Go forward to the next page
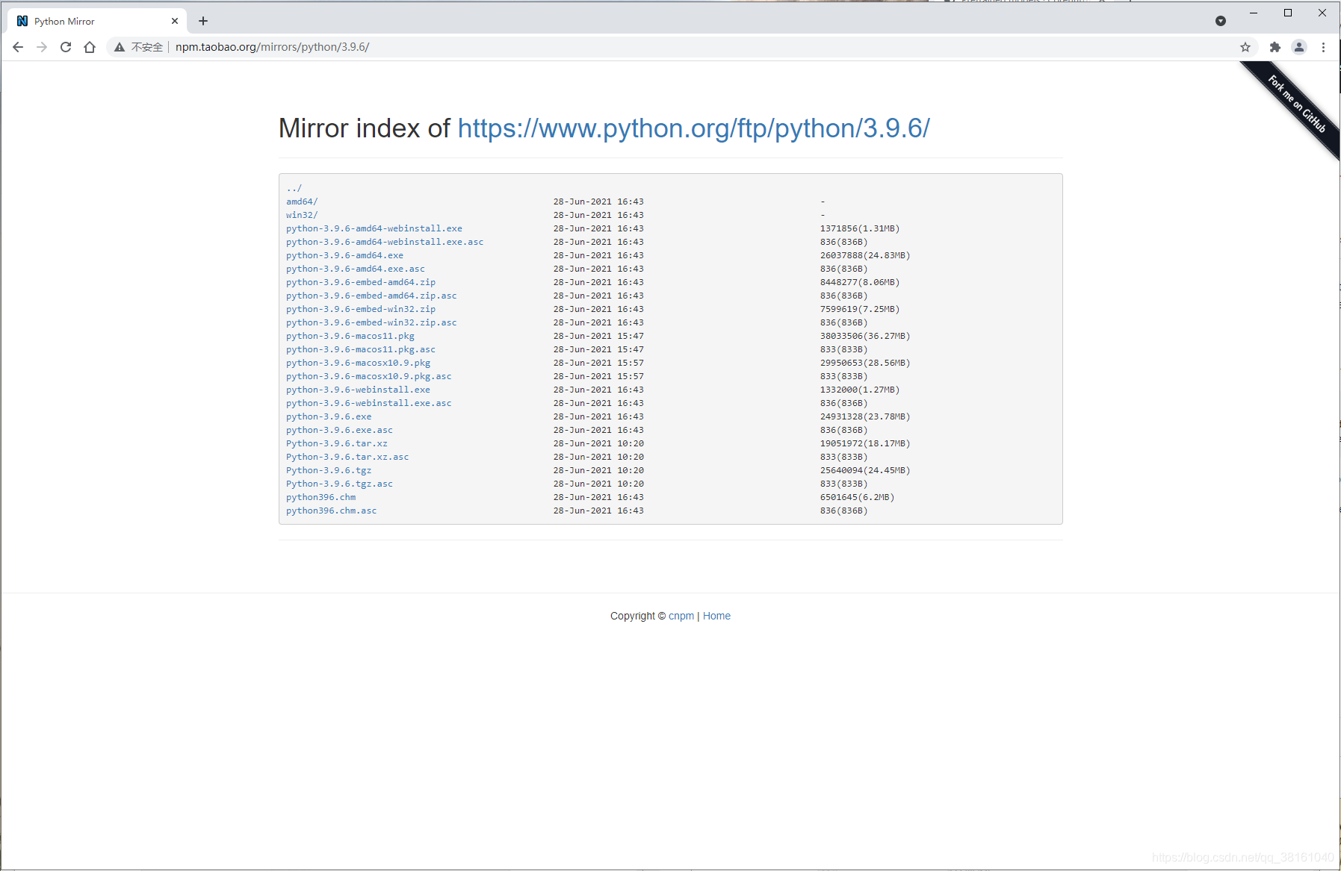Screen dimensions: 1341x871 point(42,47)
